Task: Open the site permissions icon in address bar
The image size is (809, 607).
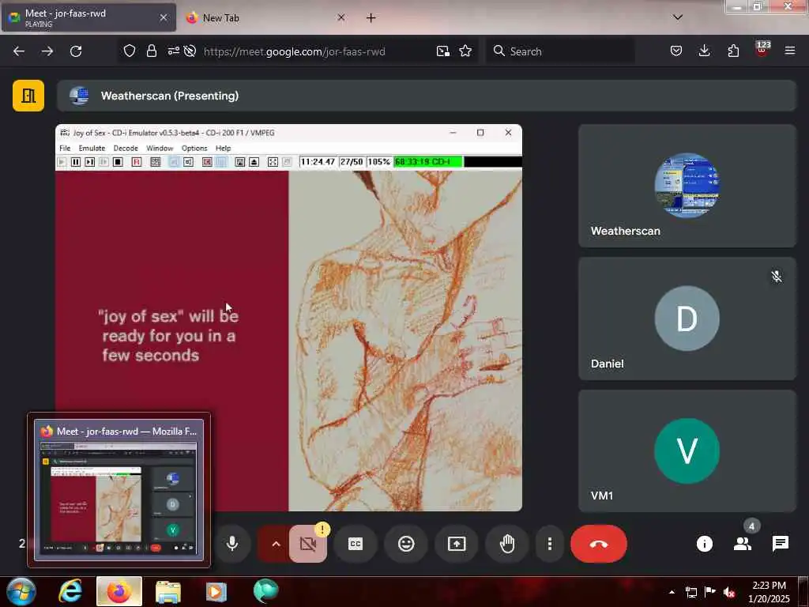Action: [x=173, y=51]
